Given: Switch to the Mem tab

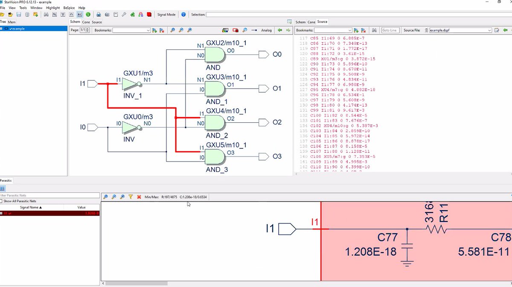Looking at the screenshot, I should pos(12,22).
